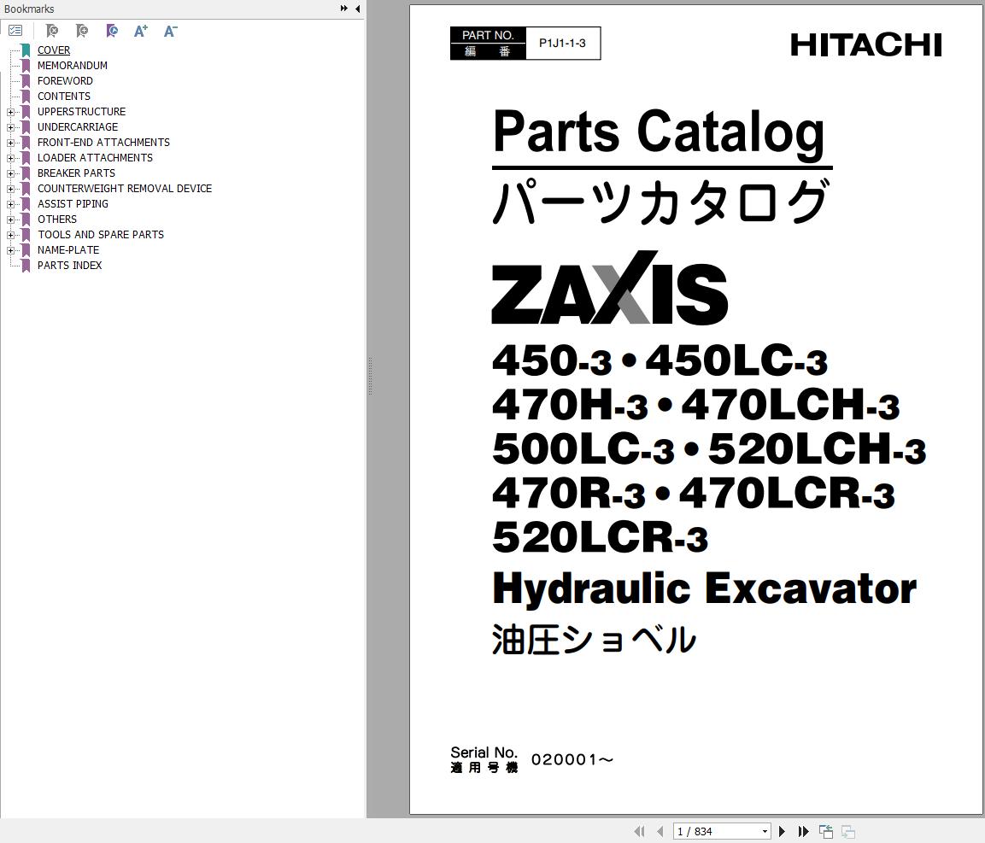Expand the LOADER ATTACHMENTS bookmark
This screenshot has height=843, width=985.
tap(10, 158)
